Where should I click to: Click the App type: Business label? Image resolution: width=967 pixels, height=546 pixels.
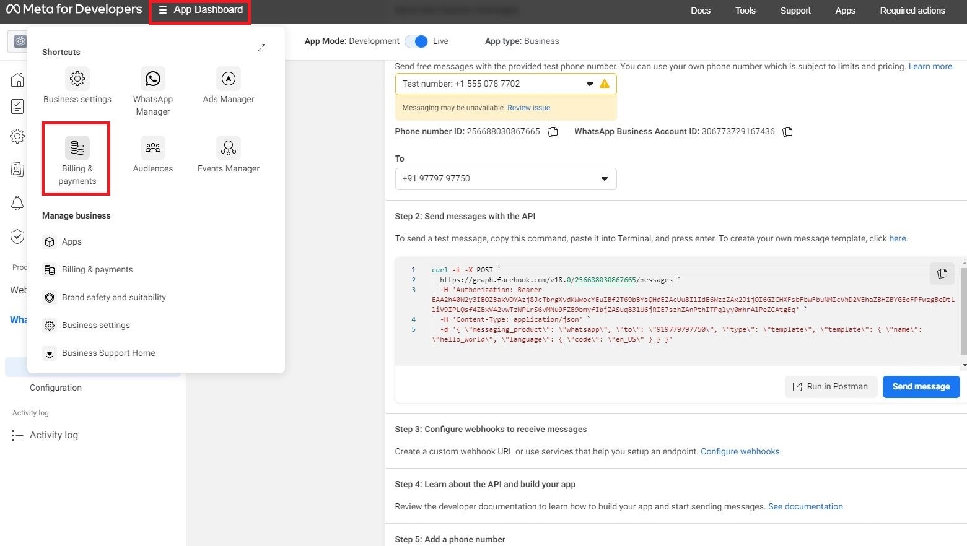pyautogui.click(x=522, y=41)
